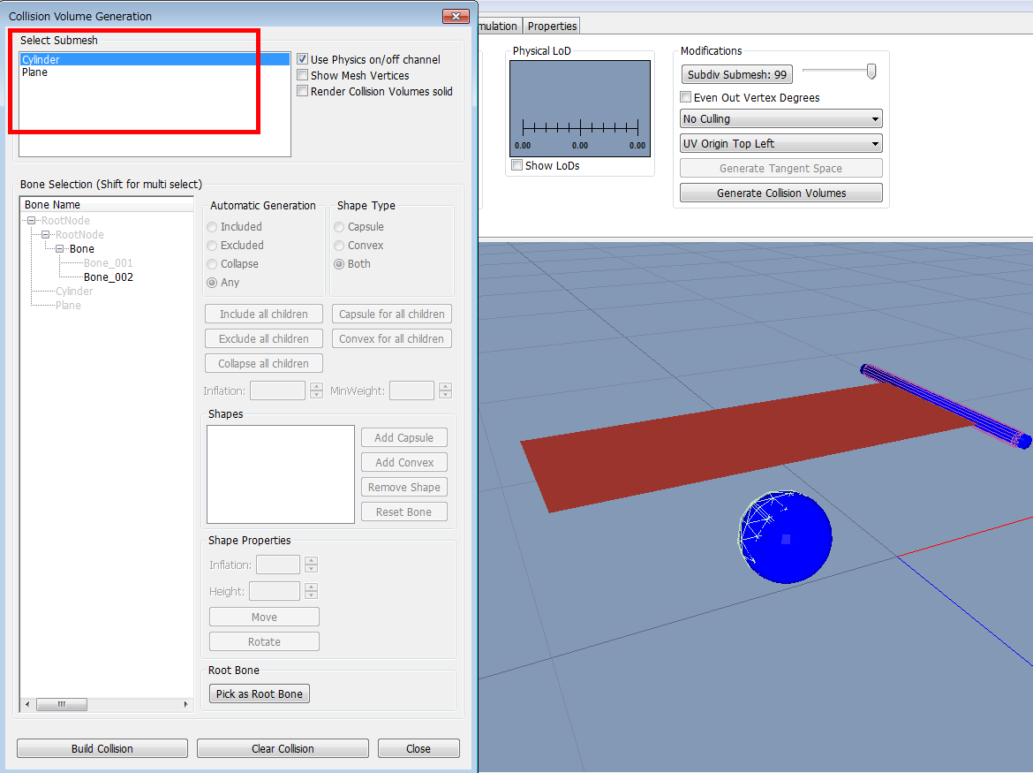Viewport: 1033px width, 773px height.
Task: Check Render Collision Volumes solid
Action: click(304, 91)
